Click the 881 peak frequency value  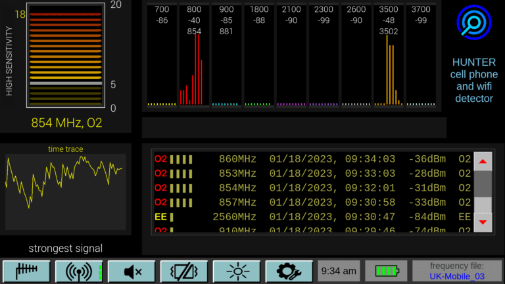[226, 32]
